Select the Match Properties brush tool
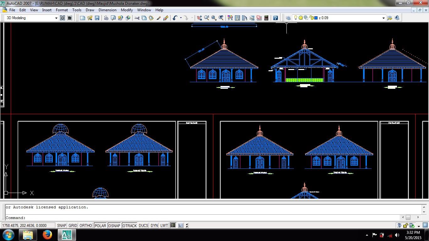The height and width of the screenshot is (241, 429). (159, 18)
